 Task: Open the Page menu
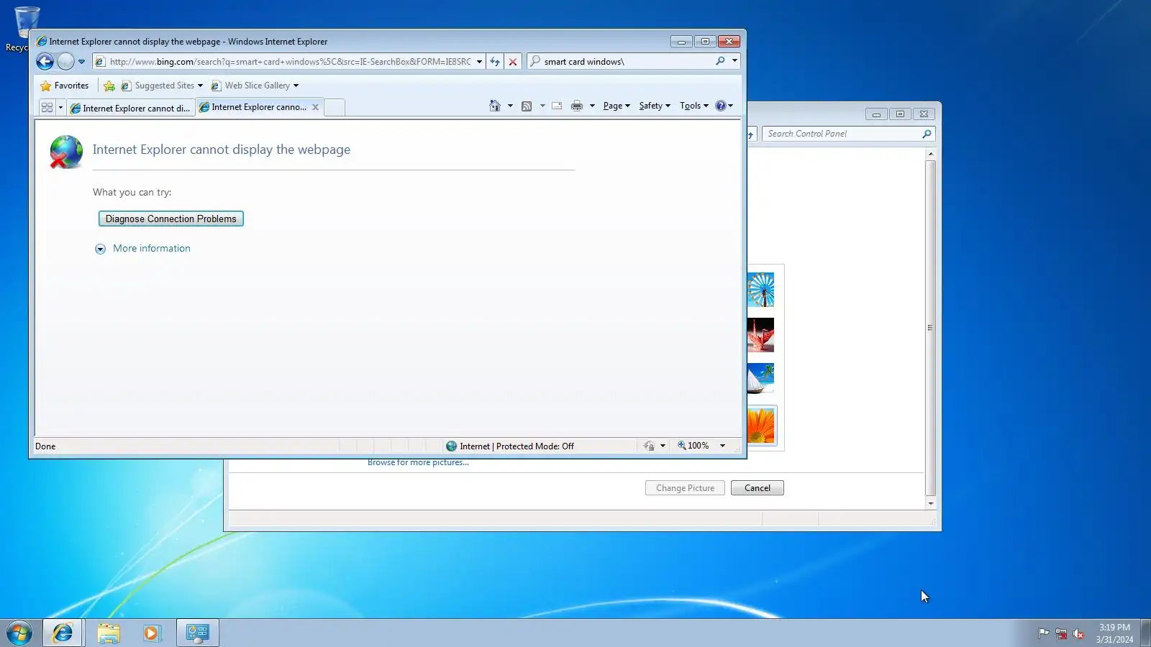(617, 106)
